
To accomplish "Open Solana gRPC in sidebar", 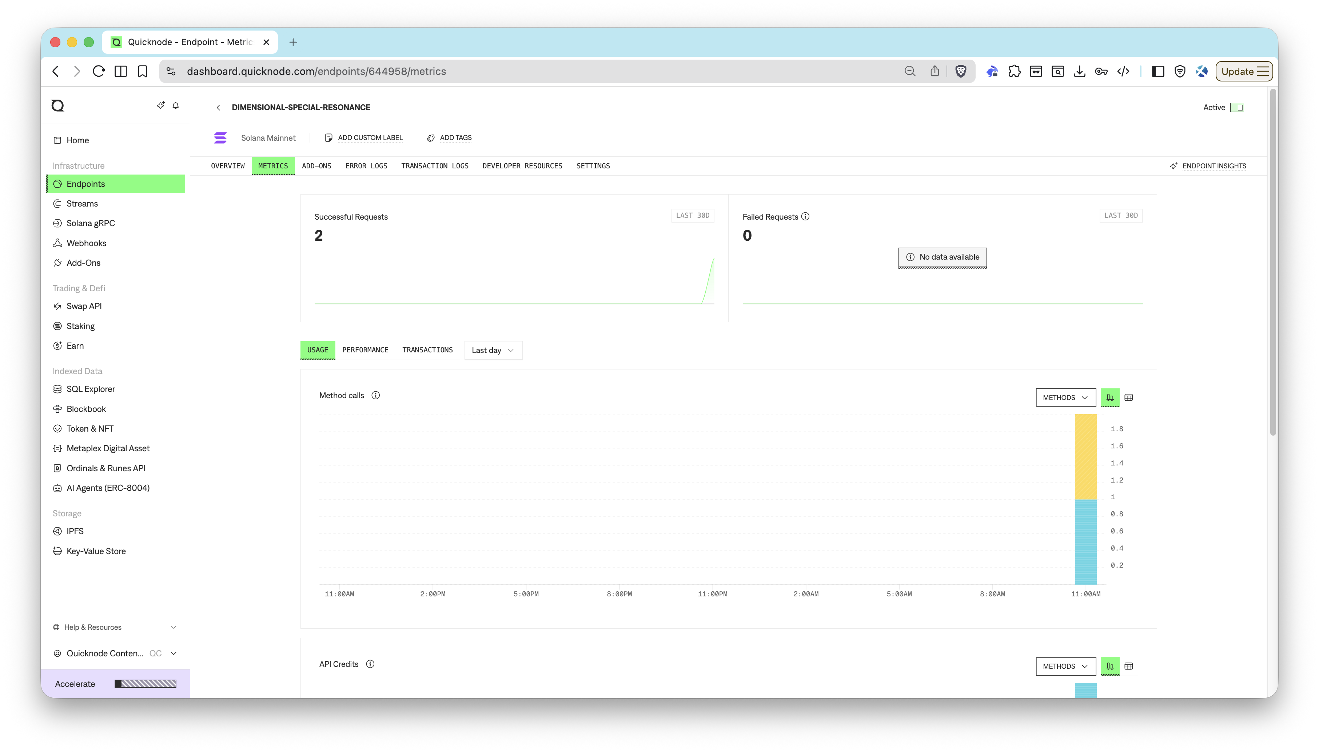I will (116, 223).
